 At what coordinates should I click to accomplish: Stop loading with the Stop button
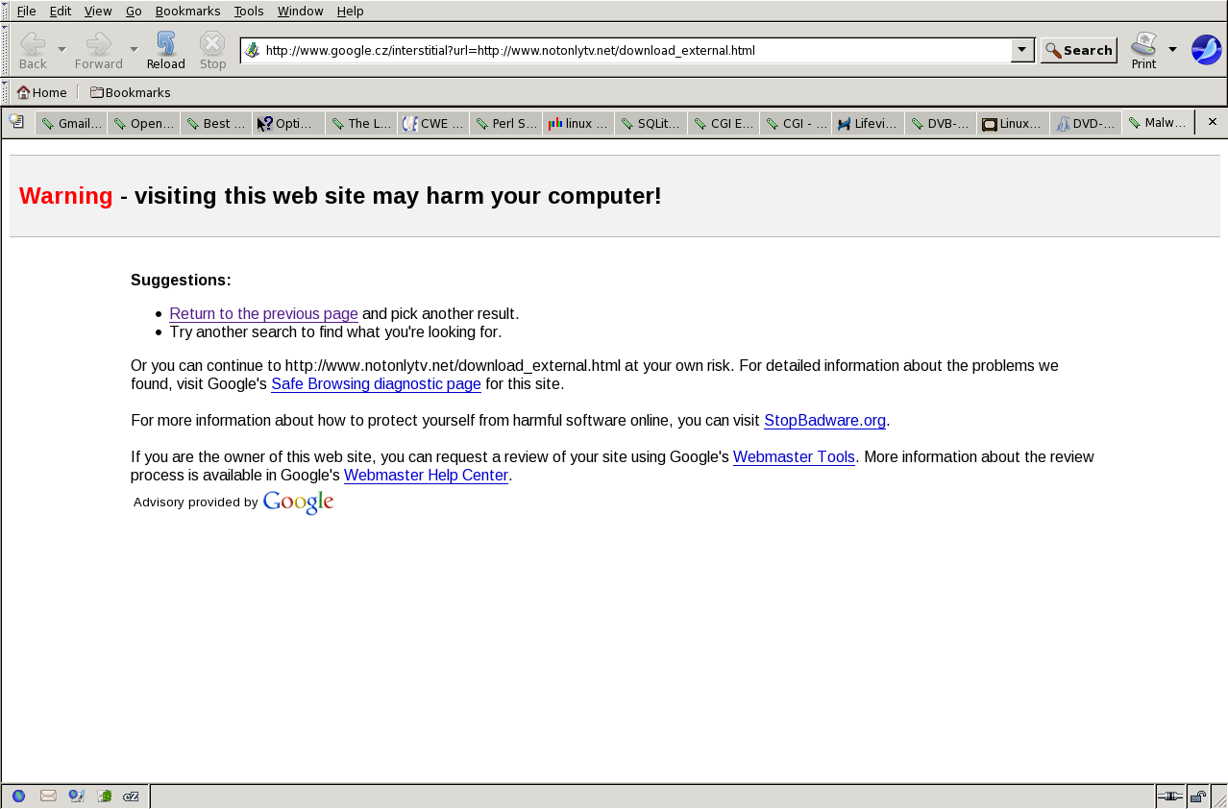[x=212, y=50]
